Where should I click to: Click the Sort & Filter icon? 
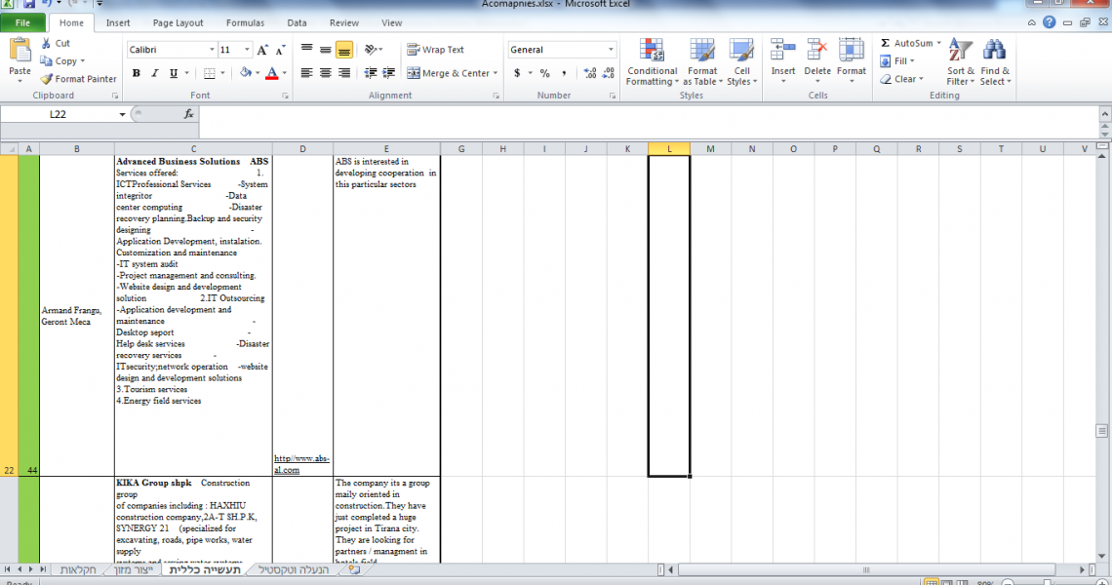[x=961, y=51]
